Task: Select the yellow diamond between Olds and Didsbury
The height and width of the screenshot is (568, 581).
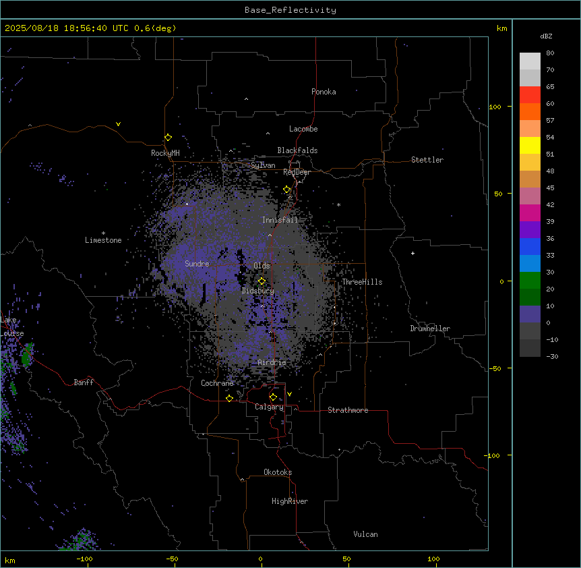Action: 262,281
